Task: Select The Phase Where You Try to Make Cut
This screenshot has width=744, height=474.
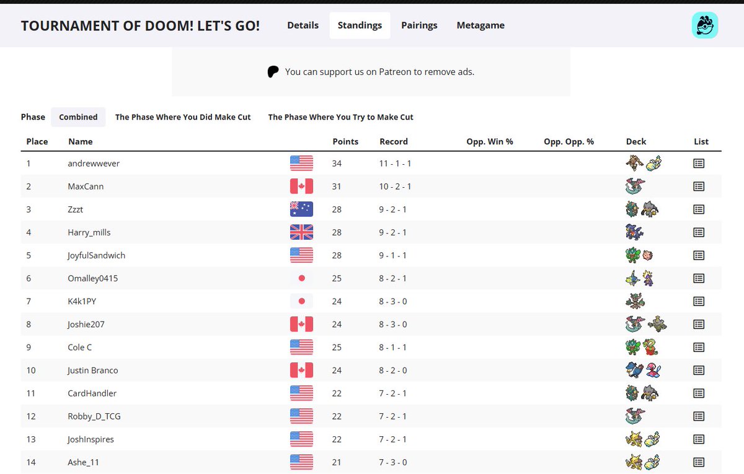Action: 340,117
